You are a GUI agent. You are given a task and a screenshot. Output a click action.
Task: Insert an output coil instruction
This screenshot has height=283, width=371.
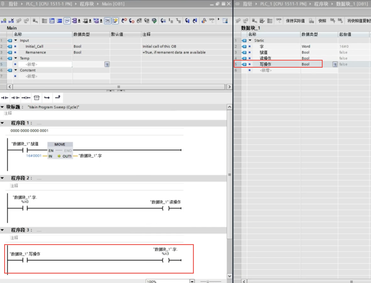[26, 98]
